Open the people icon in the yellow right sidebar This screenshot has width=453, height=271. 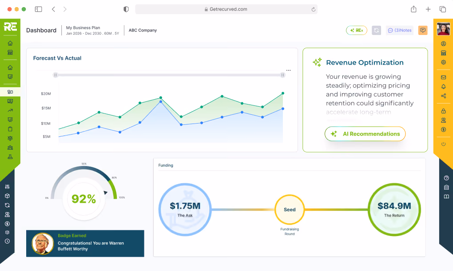coord(444,120)
